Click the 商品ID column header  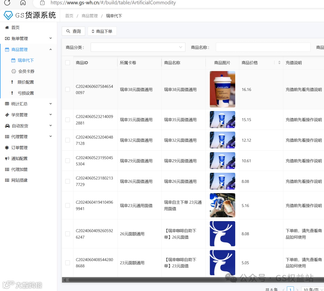pyautogui.click(x=82, y=63)
